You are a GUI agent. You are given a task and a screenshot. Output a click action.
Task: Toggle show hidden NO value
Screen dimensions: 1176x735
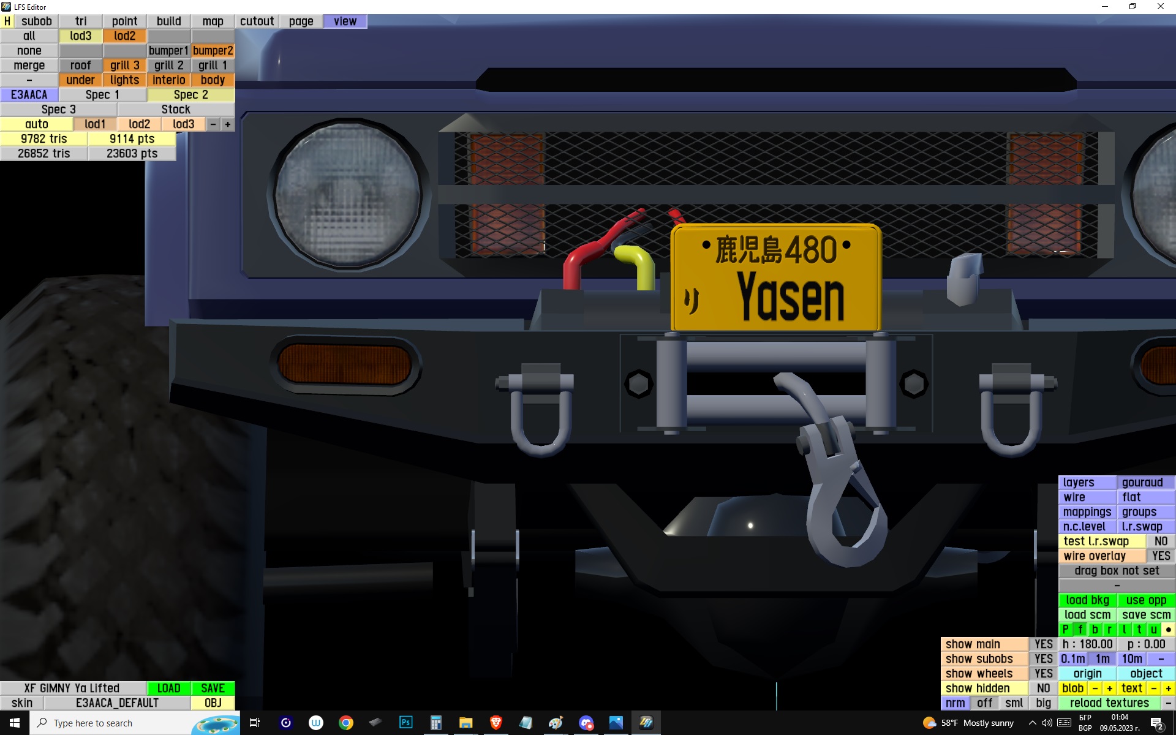[1043, 688]
